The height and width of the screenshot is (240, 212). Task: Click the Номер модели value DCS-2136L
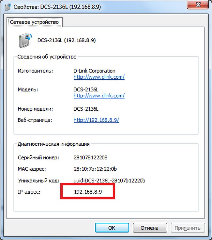tap(86, 108)
